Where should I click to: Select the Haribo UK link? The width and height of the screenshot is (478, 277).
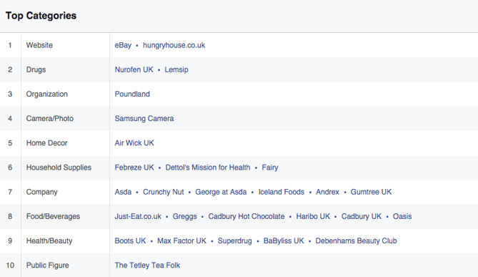tap(313, 216)
